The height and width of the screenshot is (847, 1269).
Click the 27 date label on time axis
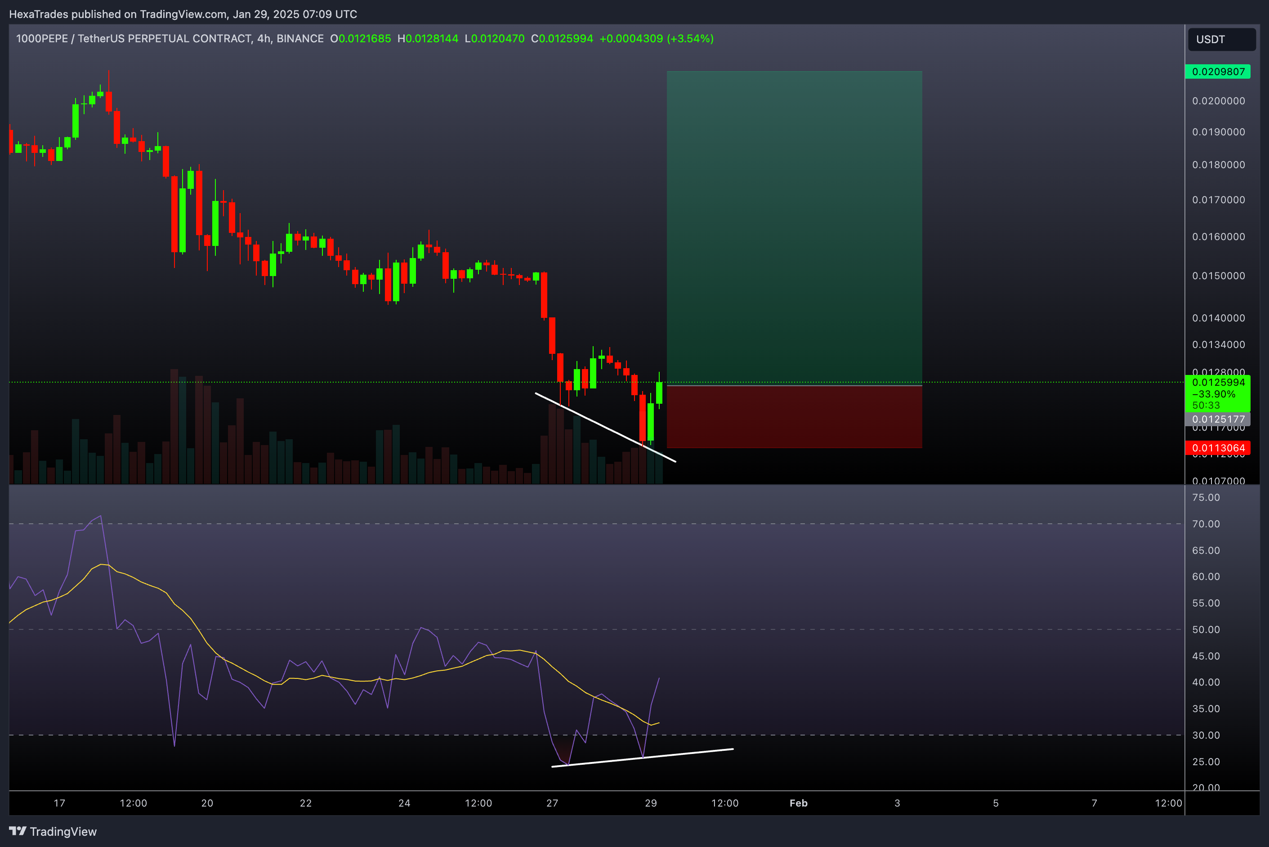click(552, 803)
